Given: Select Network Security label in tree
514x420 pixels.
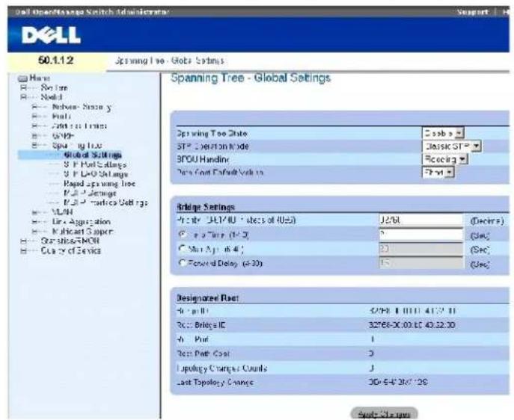Looking at the screenshot, I should coord(82,107).
